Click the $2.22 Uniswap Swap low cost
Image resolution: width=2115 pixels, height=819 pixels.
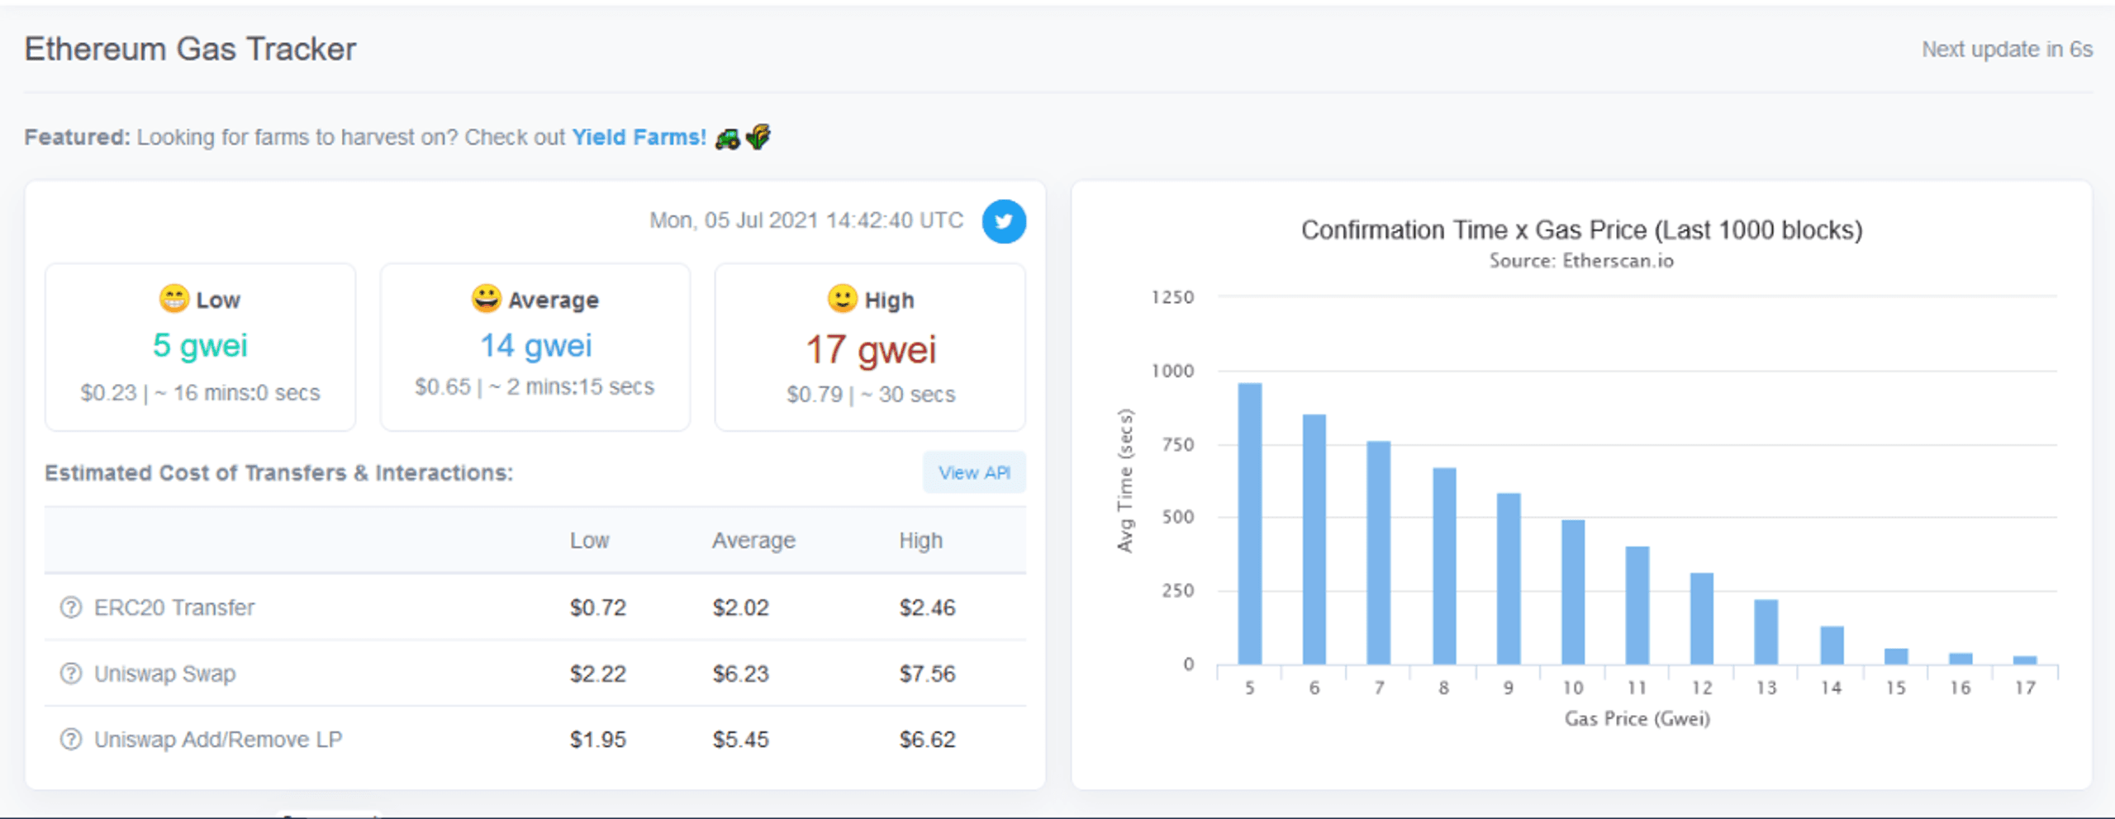[598, 674]
